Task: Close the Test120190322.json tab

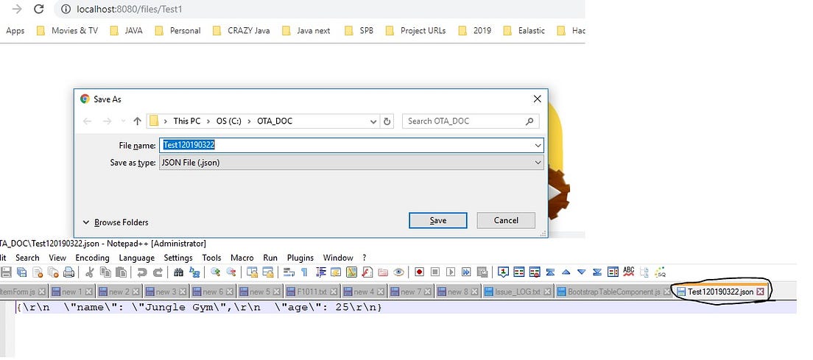Action: point(760,292)
